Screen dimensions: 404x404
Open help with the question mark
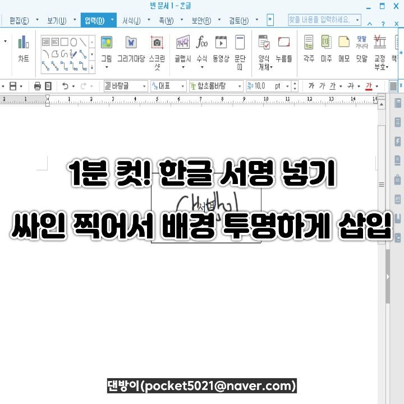click(x=383, y=24)
